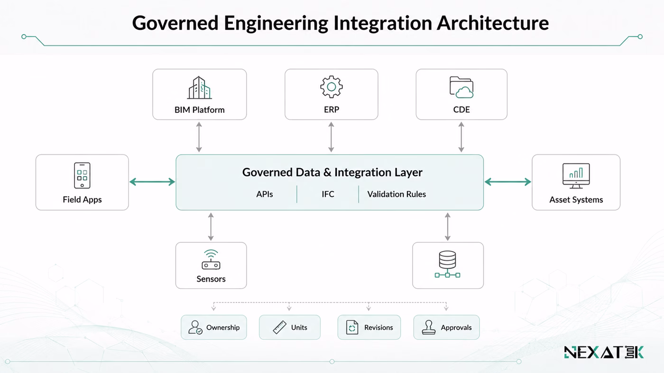Click the Sensors router icon
664x373 pixels.
[211, 260]
